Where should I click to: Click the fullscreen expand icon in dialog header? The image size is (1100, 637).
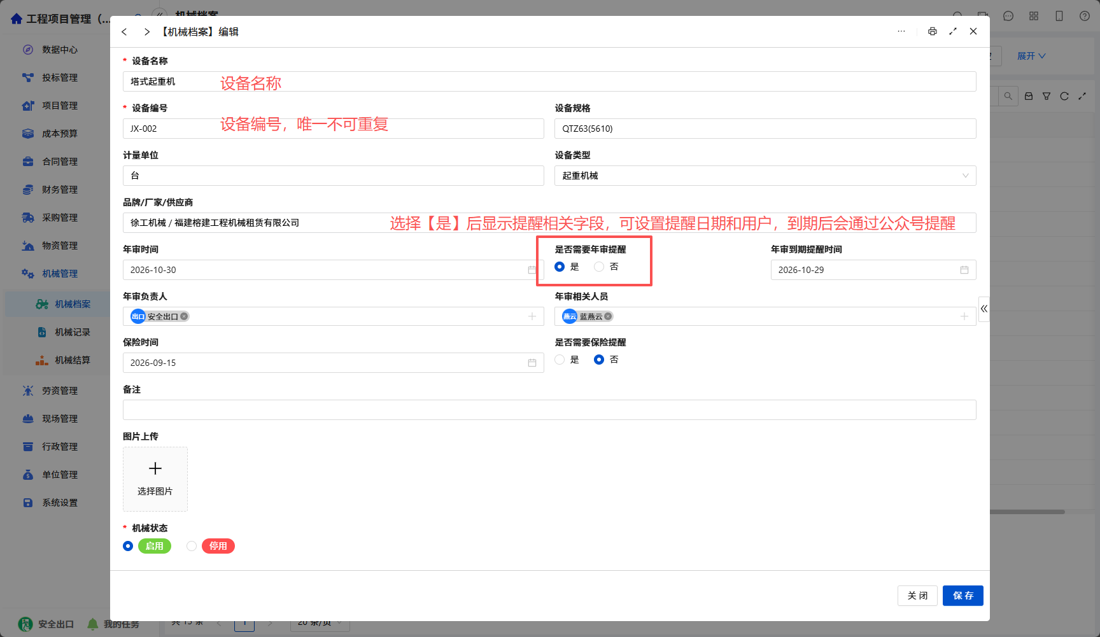[x=953, y=31]
